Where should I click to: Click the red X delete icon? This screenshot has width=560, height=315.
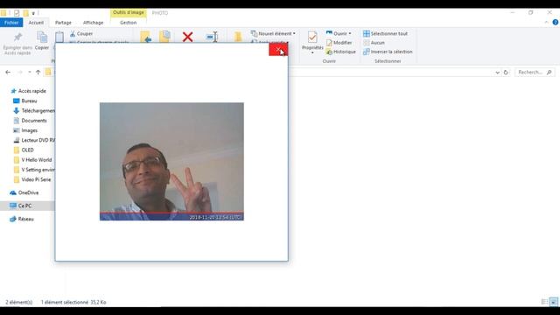point(187,37)
